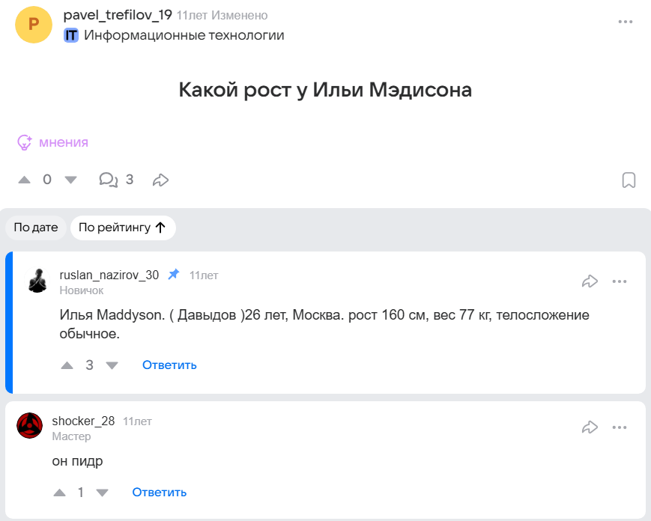The height and width of the screenshot is (521, 651).
Task: Open the Информационные технологии category
Action: click(184, 35)
